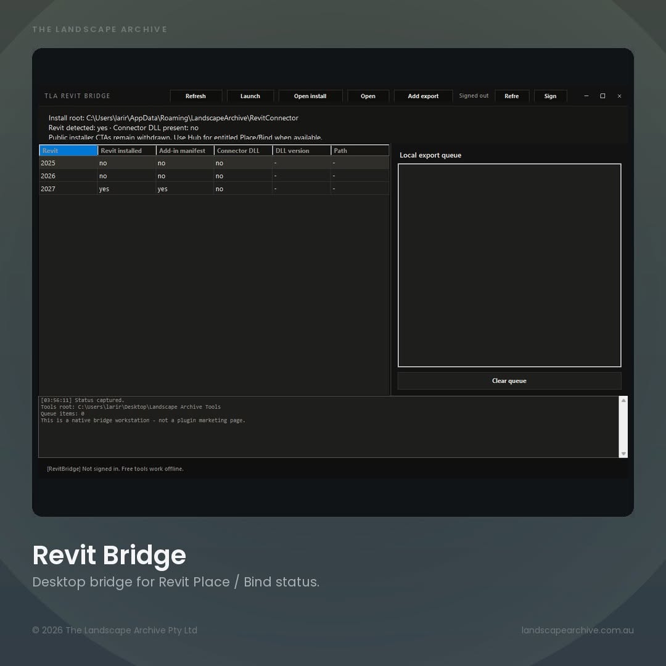Sort by the Revit installed column header
Screen dimensions: 666x666
[x=126, y=150]
